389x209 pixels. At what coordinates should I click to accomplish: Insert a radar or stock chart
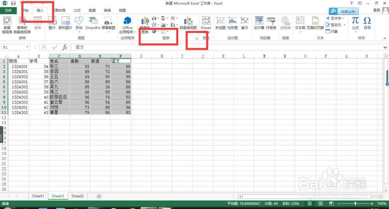(x=174, y=18)
